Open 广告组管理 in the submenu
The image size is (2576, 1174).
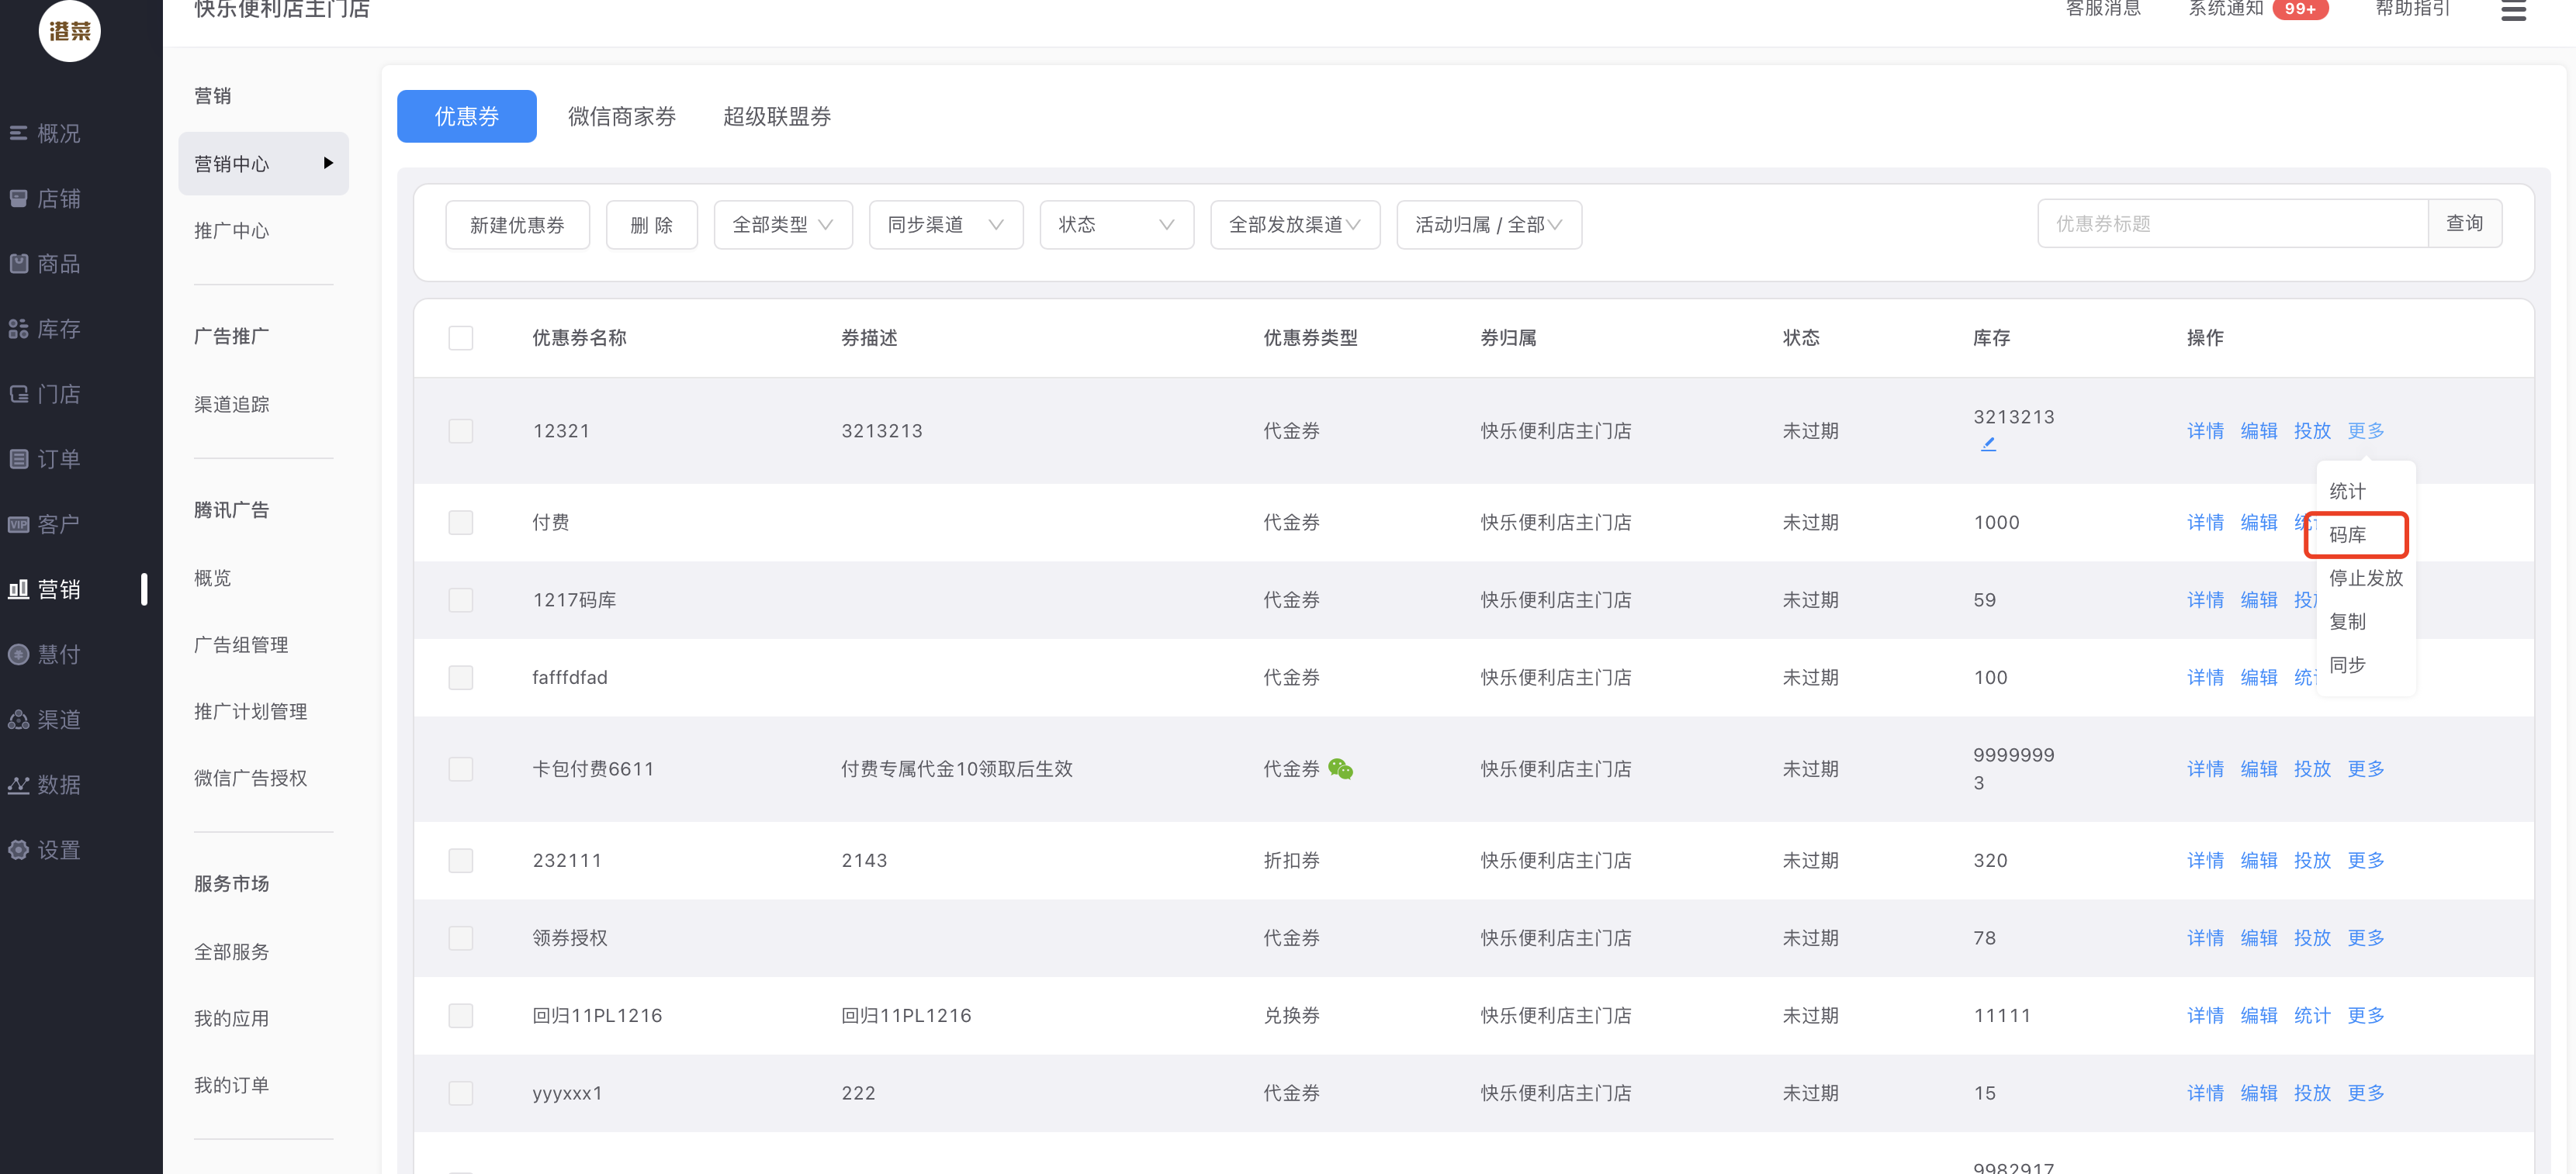241,645
